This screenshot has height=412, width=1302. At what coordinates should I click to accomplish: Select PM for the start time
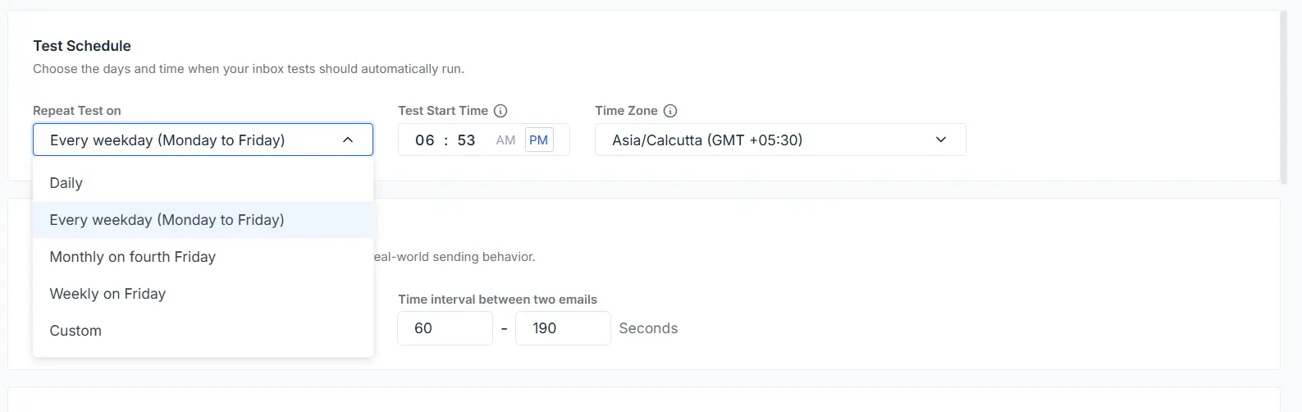tap(539, 140)
